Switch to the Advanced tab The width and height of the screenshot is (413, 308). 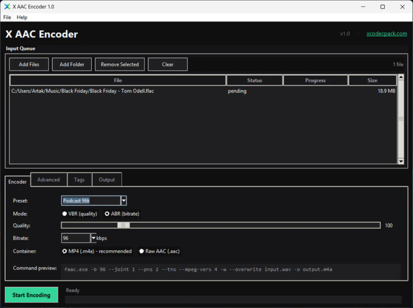[x=49, y=180]
